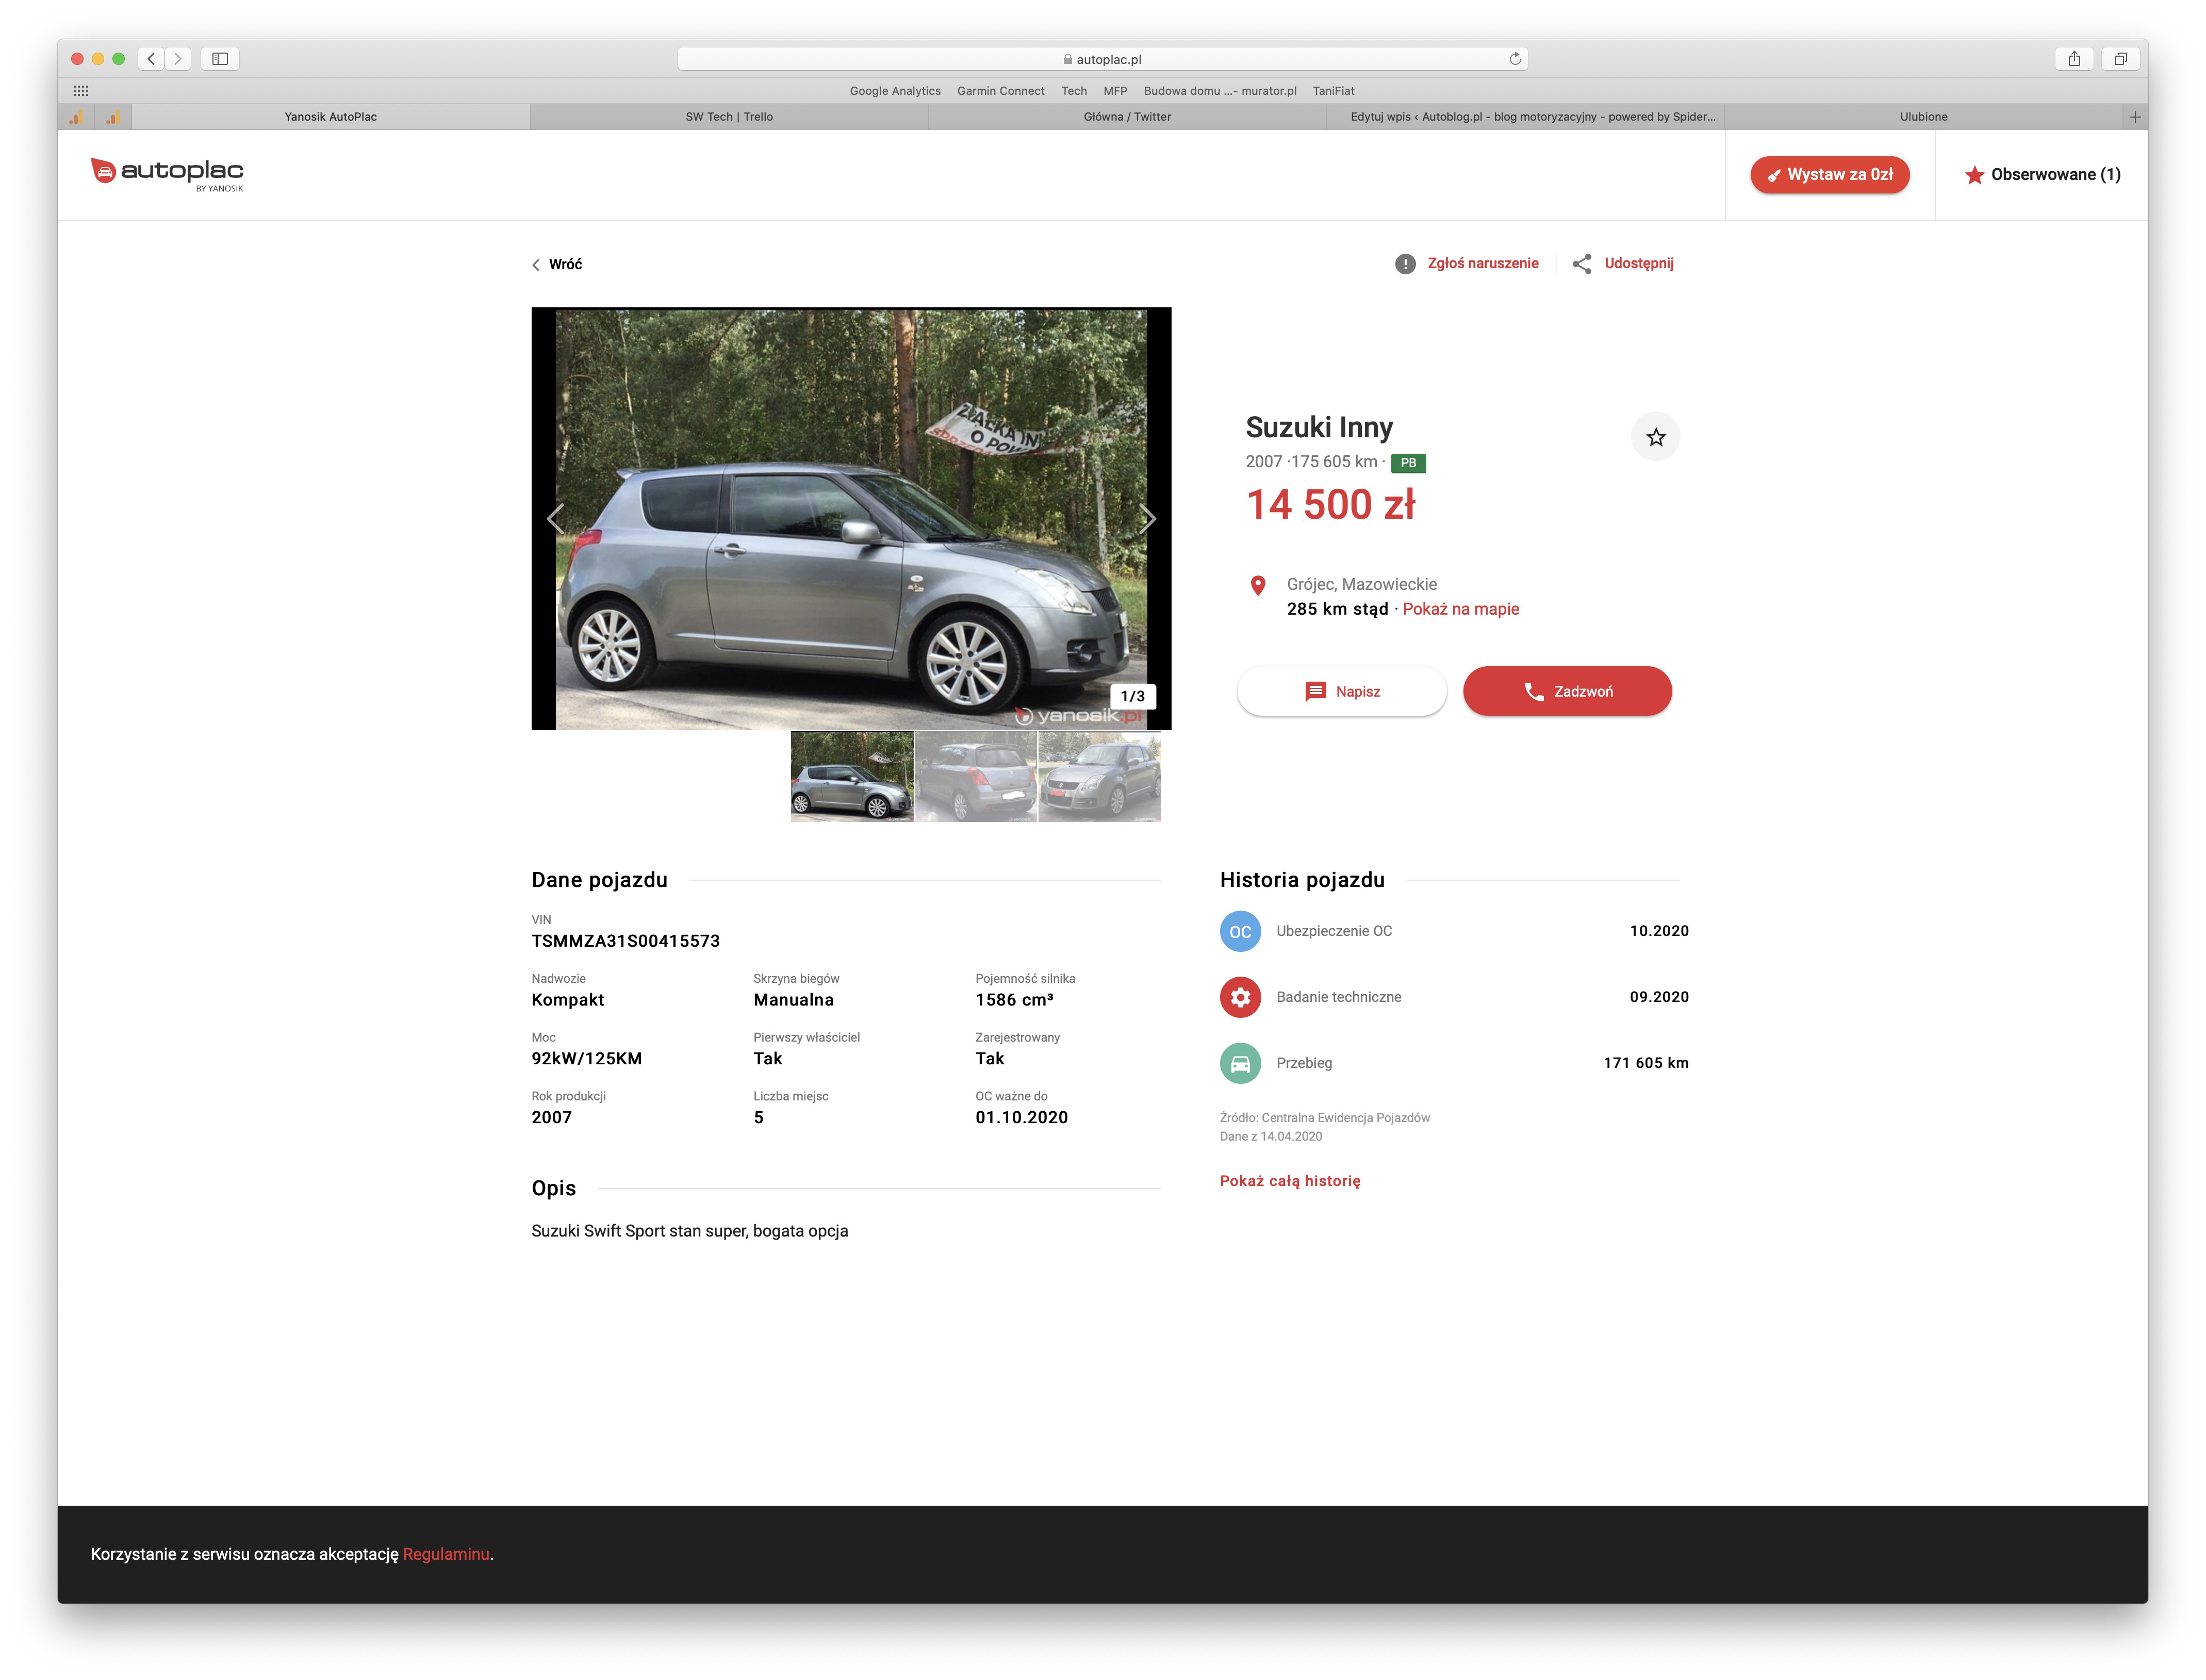2206x1680 pixels.
Task: Click the Ubezpieczenie OC date 10.2020
Action: [x=1658, y=931]
